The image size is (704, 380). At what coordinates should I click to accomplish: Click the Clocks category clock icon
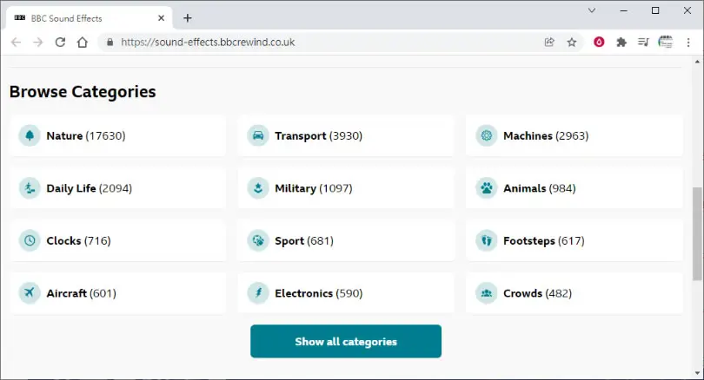pyautogui.click(x=30, y=240)
